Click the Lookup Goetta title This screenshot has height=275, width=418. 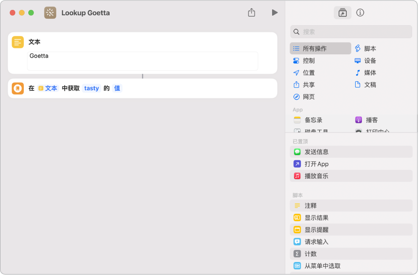tap(86, 13)
